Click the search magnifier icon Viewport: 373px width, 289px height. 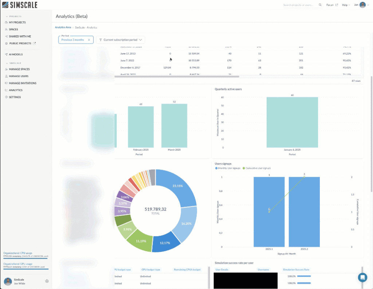coord(320,5)
